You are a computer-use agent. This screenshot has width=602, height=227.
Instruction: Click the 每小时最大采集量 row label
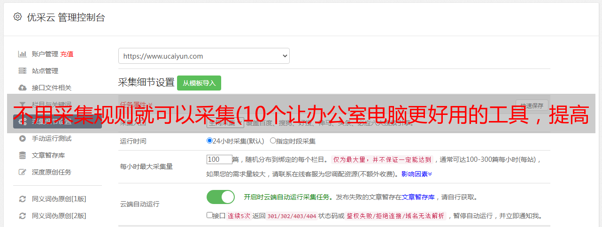click(147, 166)
